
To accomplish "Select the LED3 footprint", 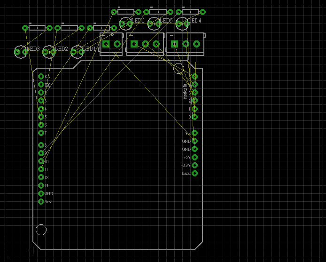I will pos(21,52).
